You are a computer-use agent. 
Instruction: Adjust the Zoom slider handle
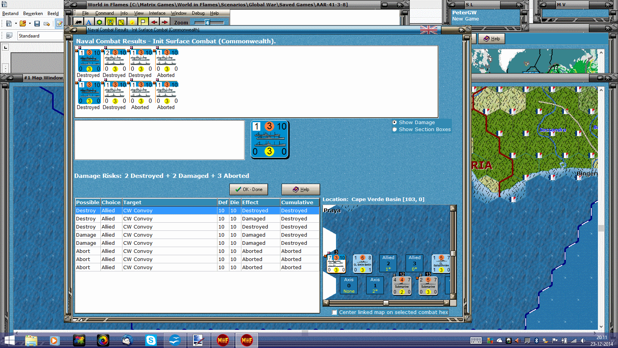point(207,22)
